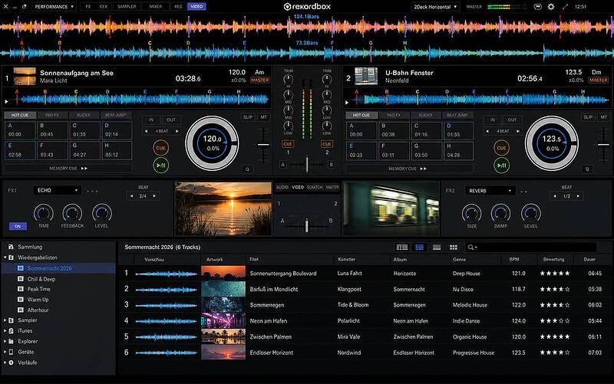Click deck 1 tempo slider
614x384 pixels.
point(263,145)
